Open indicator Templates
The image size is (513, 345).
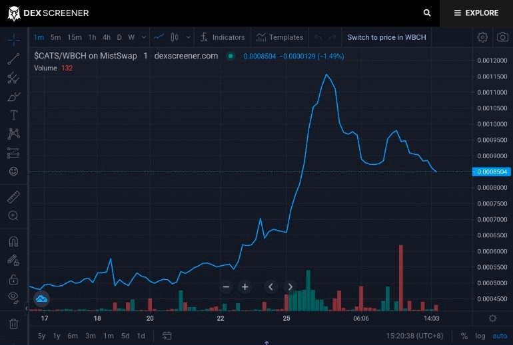point(280,37)
